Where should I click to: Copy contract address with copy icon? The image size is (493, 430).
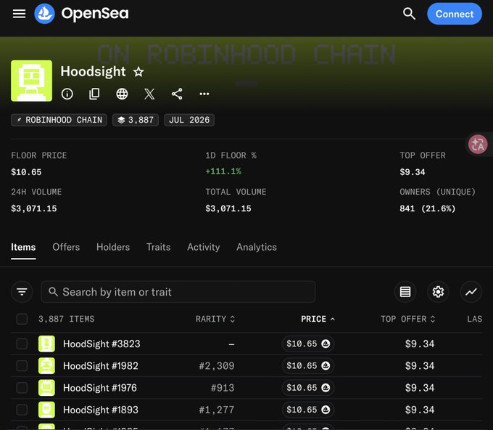coord(94,94)
